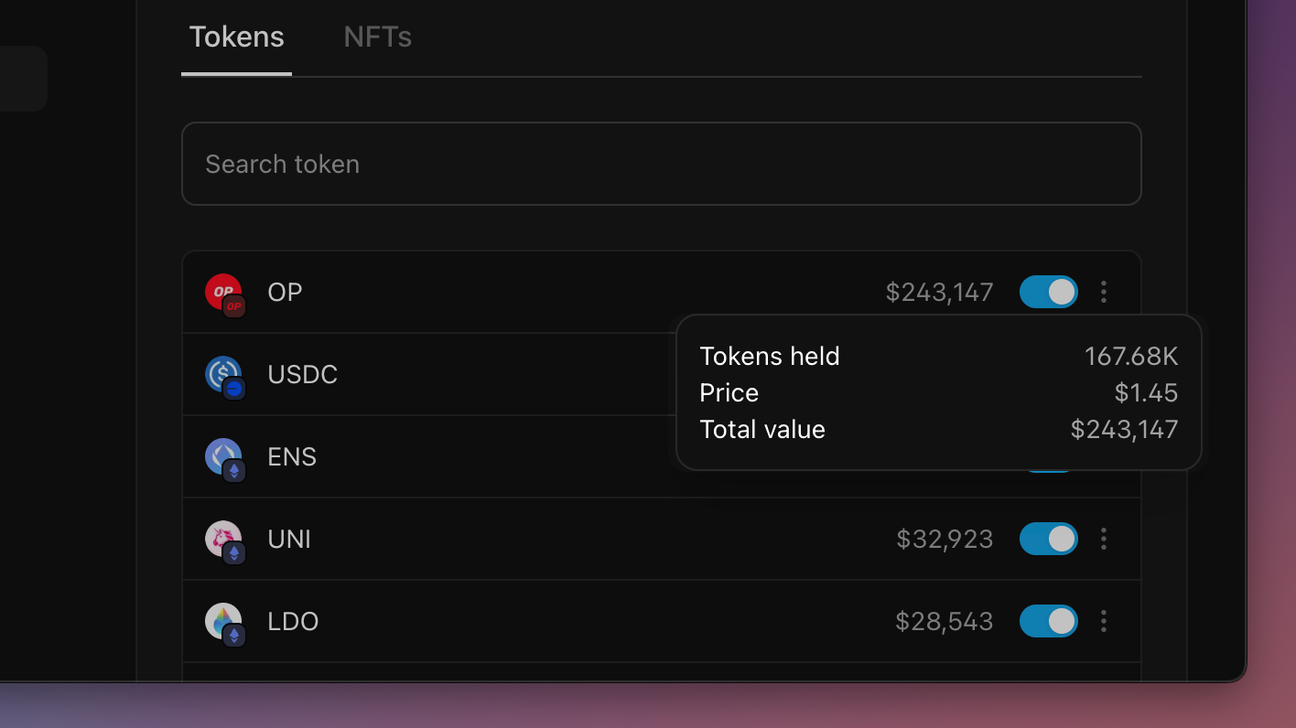Open the three-dot menu for OP
Screen dimensions: 1296x728
[x=1104, y=292]
